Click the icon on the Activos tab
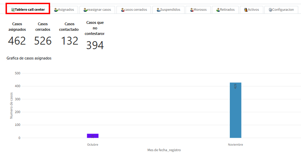This screenshot has height=156, width=301. (x=246, y=10)
